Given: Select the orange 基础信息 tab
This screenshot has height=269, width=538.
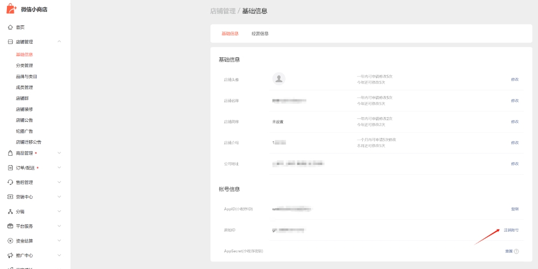Looking at the screenshot, I should click(230, 33).
